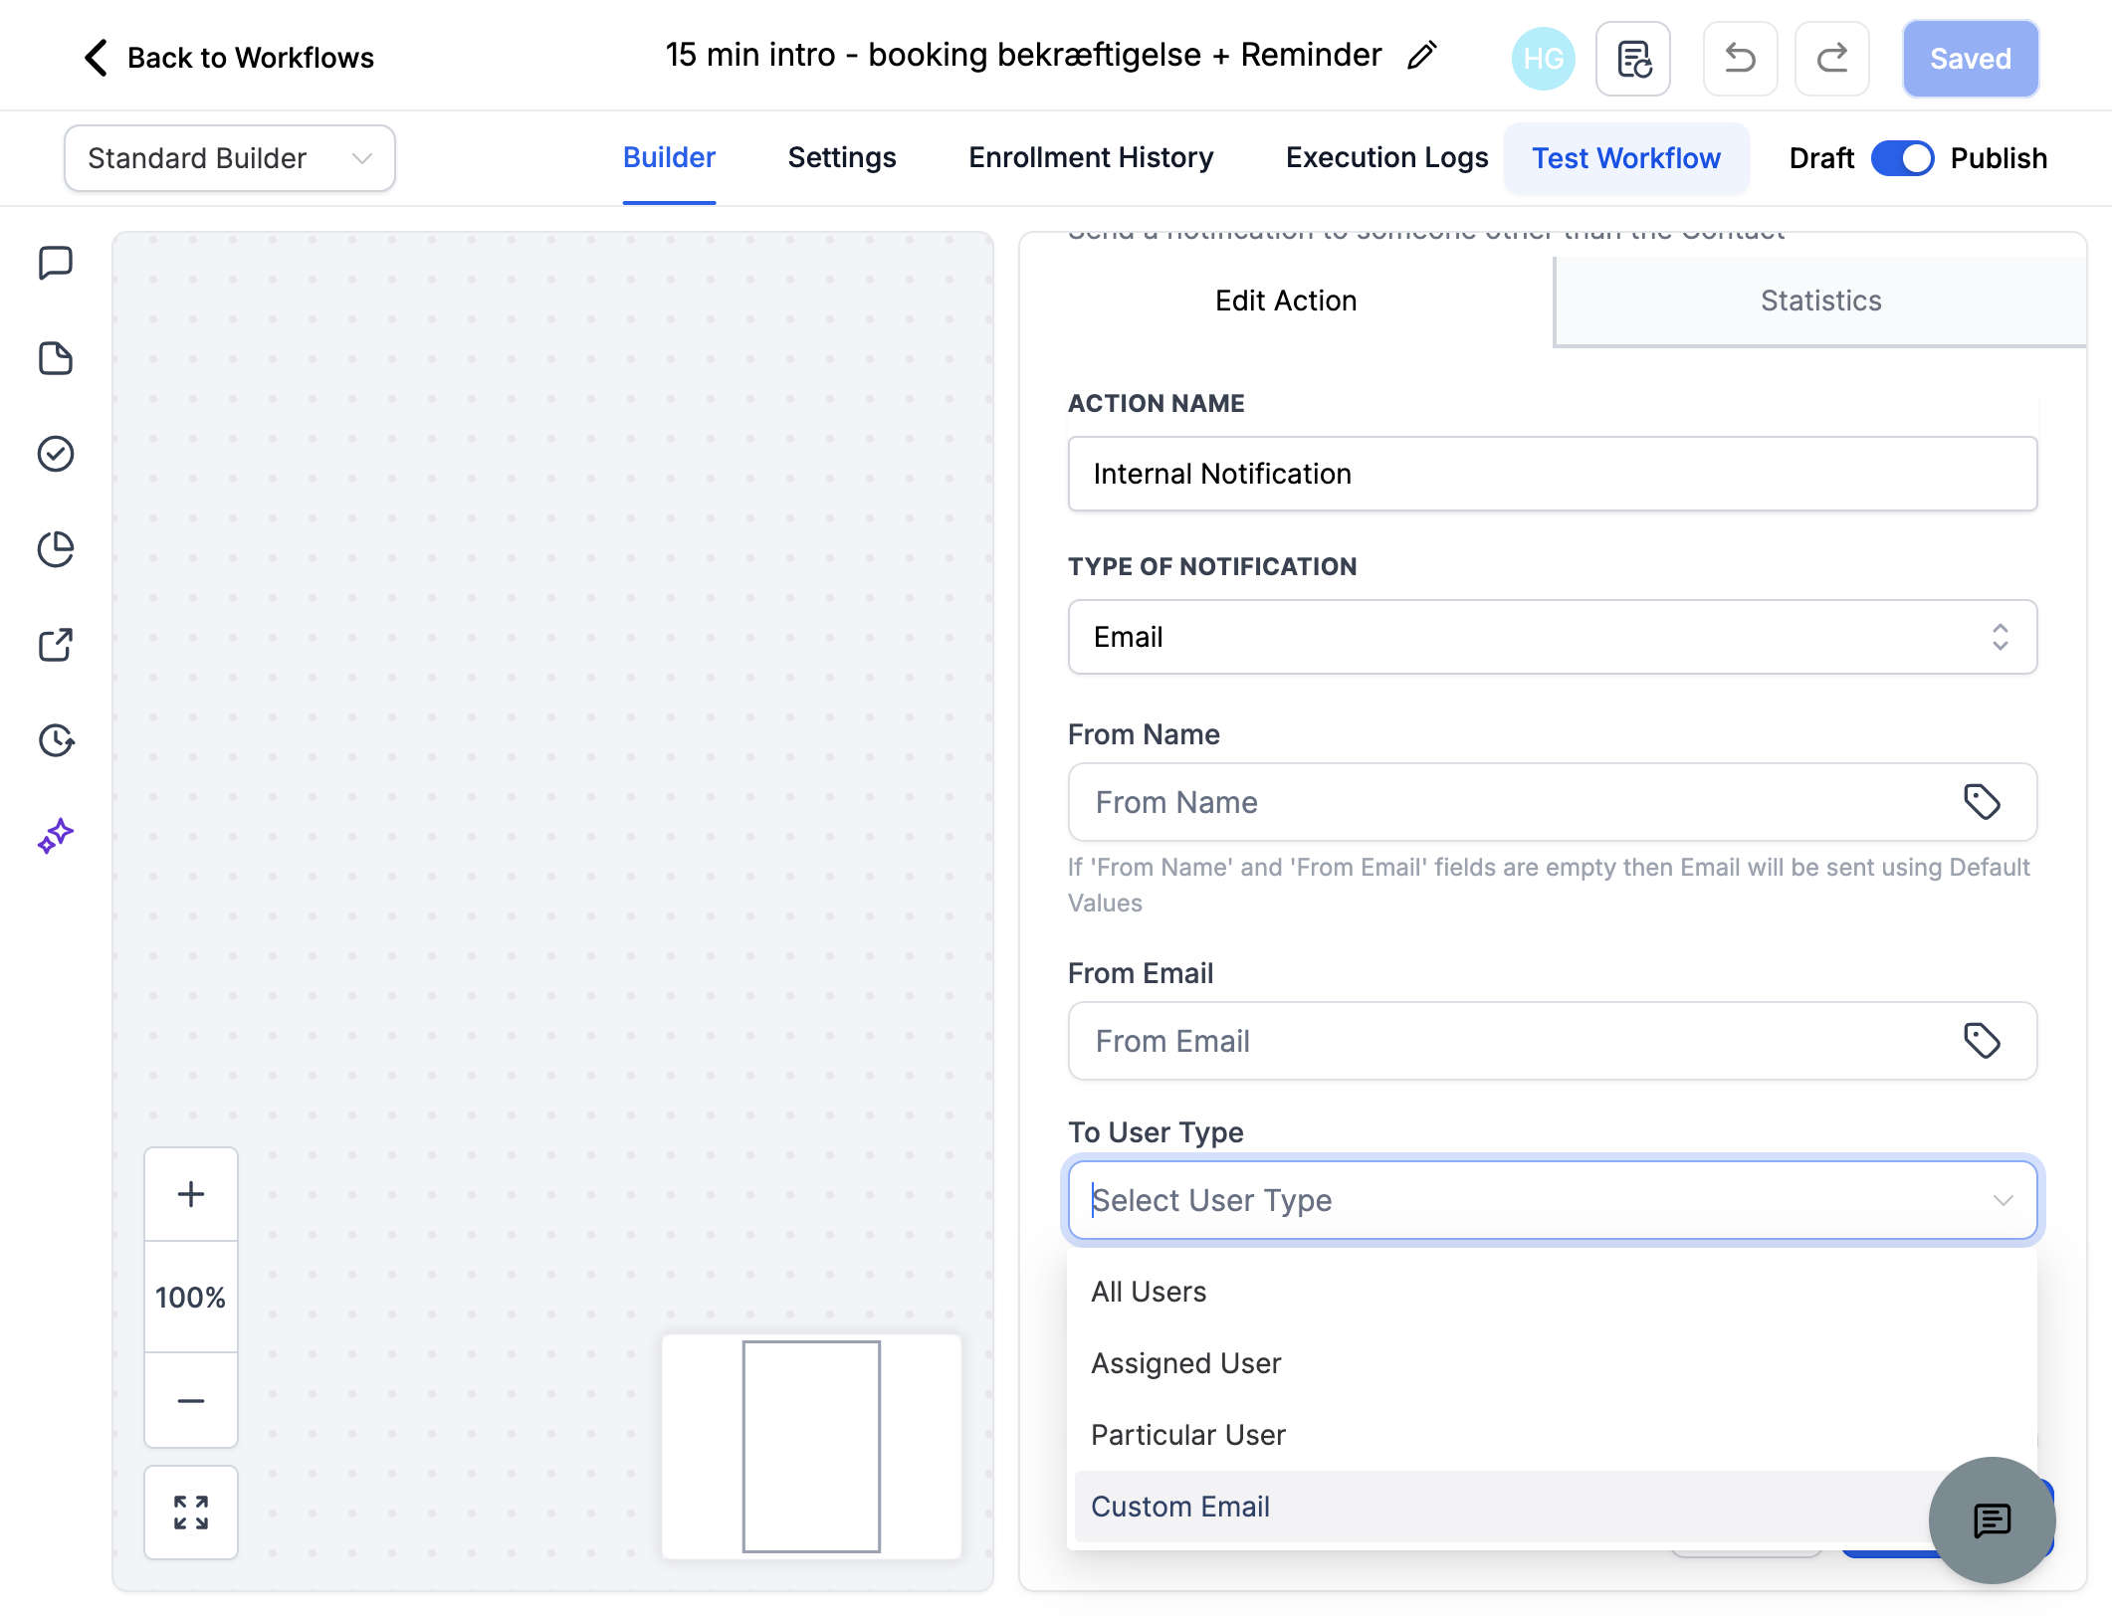
Task: Click the canvas minimap thumbnail
Action: point(811,1447)
